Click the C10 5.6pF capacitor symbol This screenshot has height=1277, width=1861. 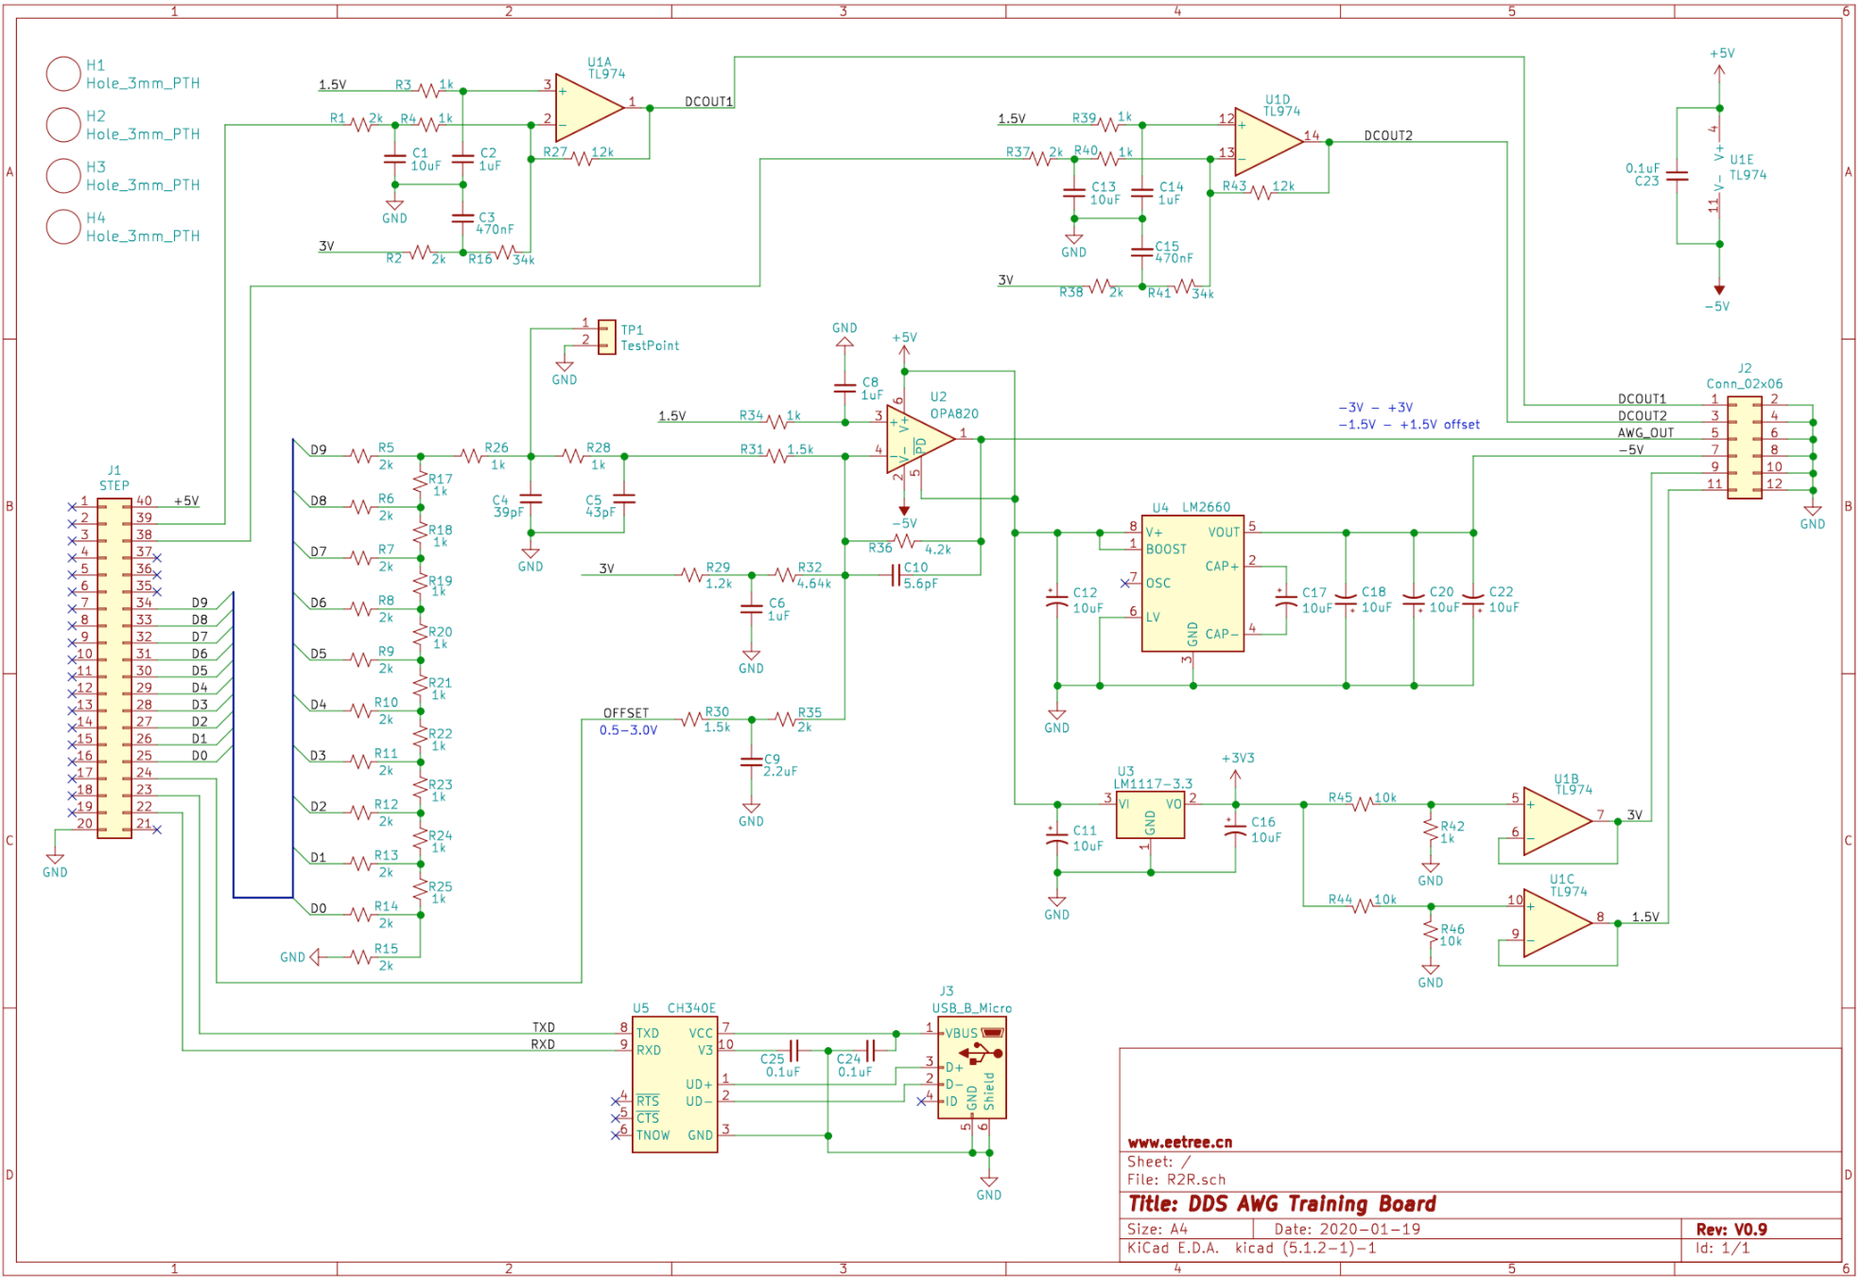[896, 575]
